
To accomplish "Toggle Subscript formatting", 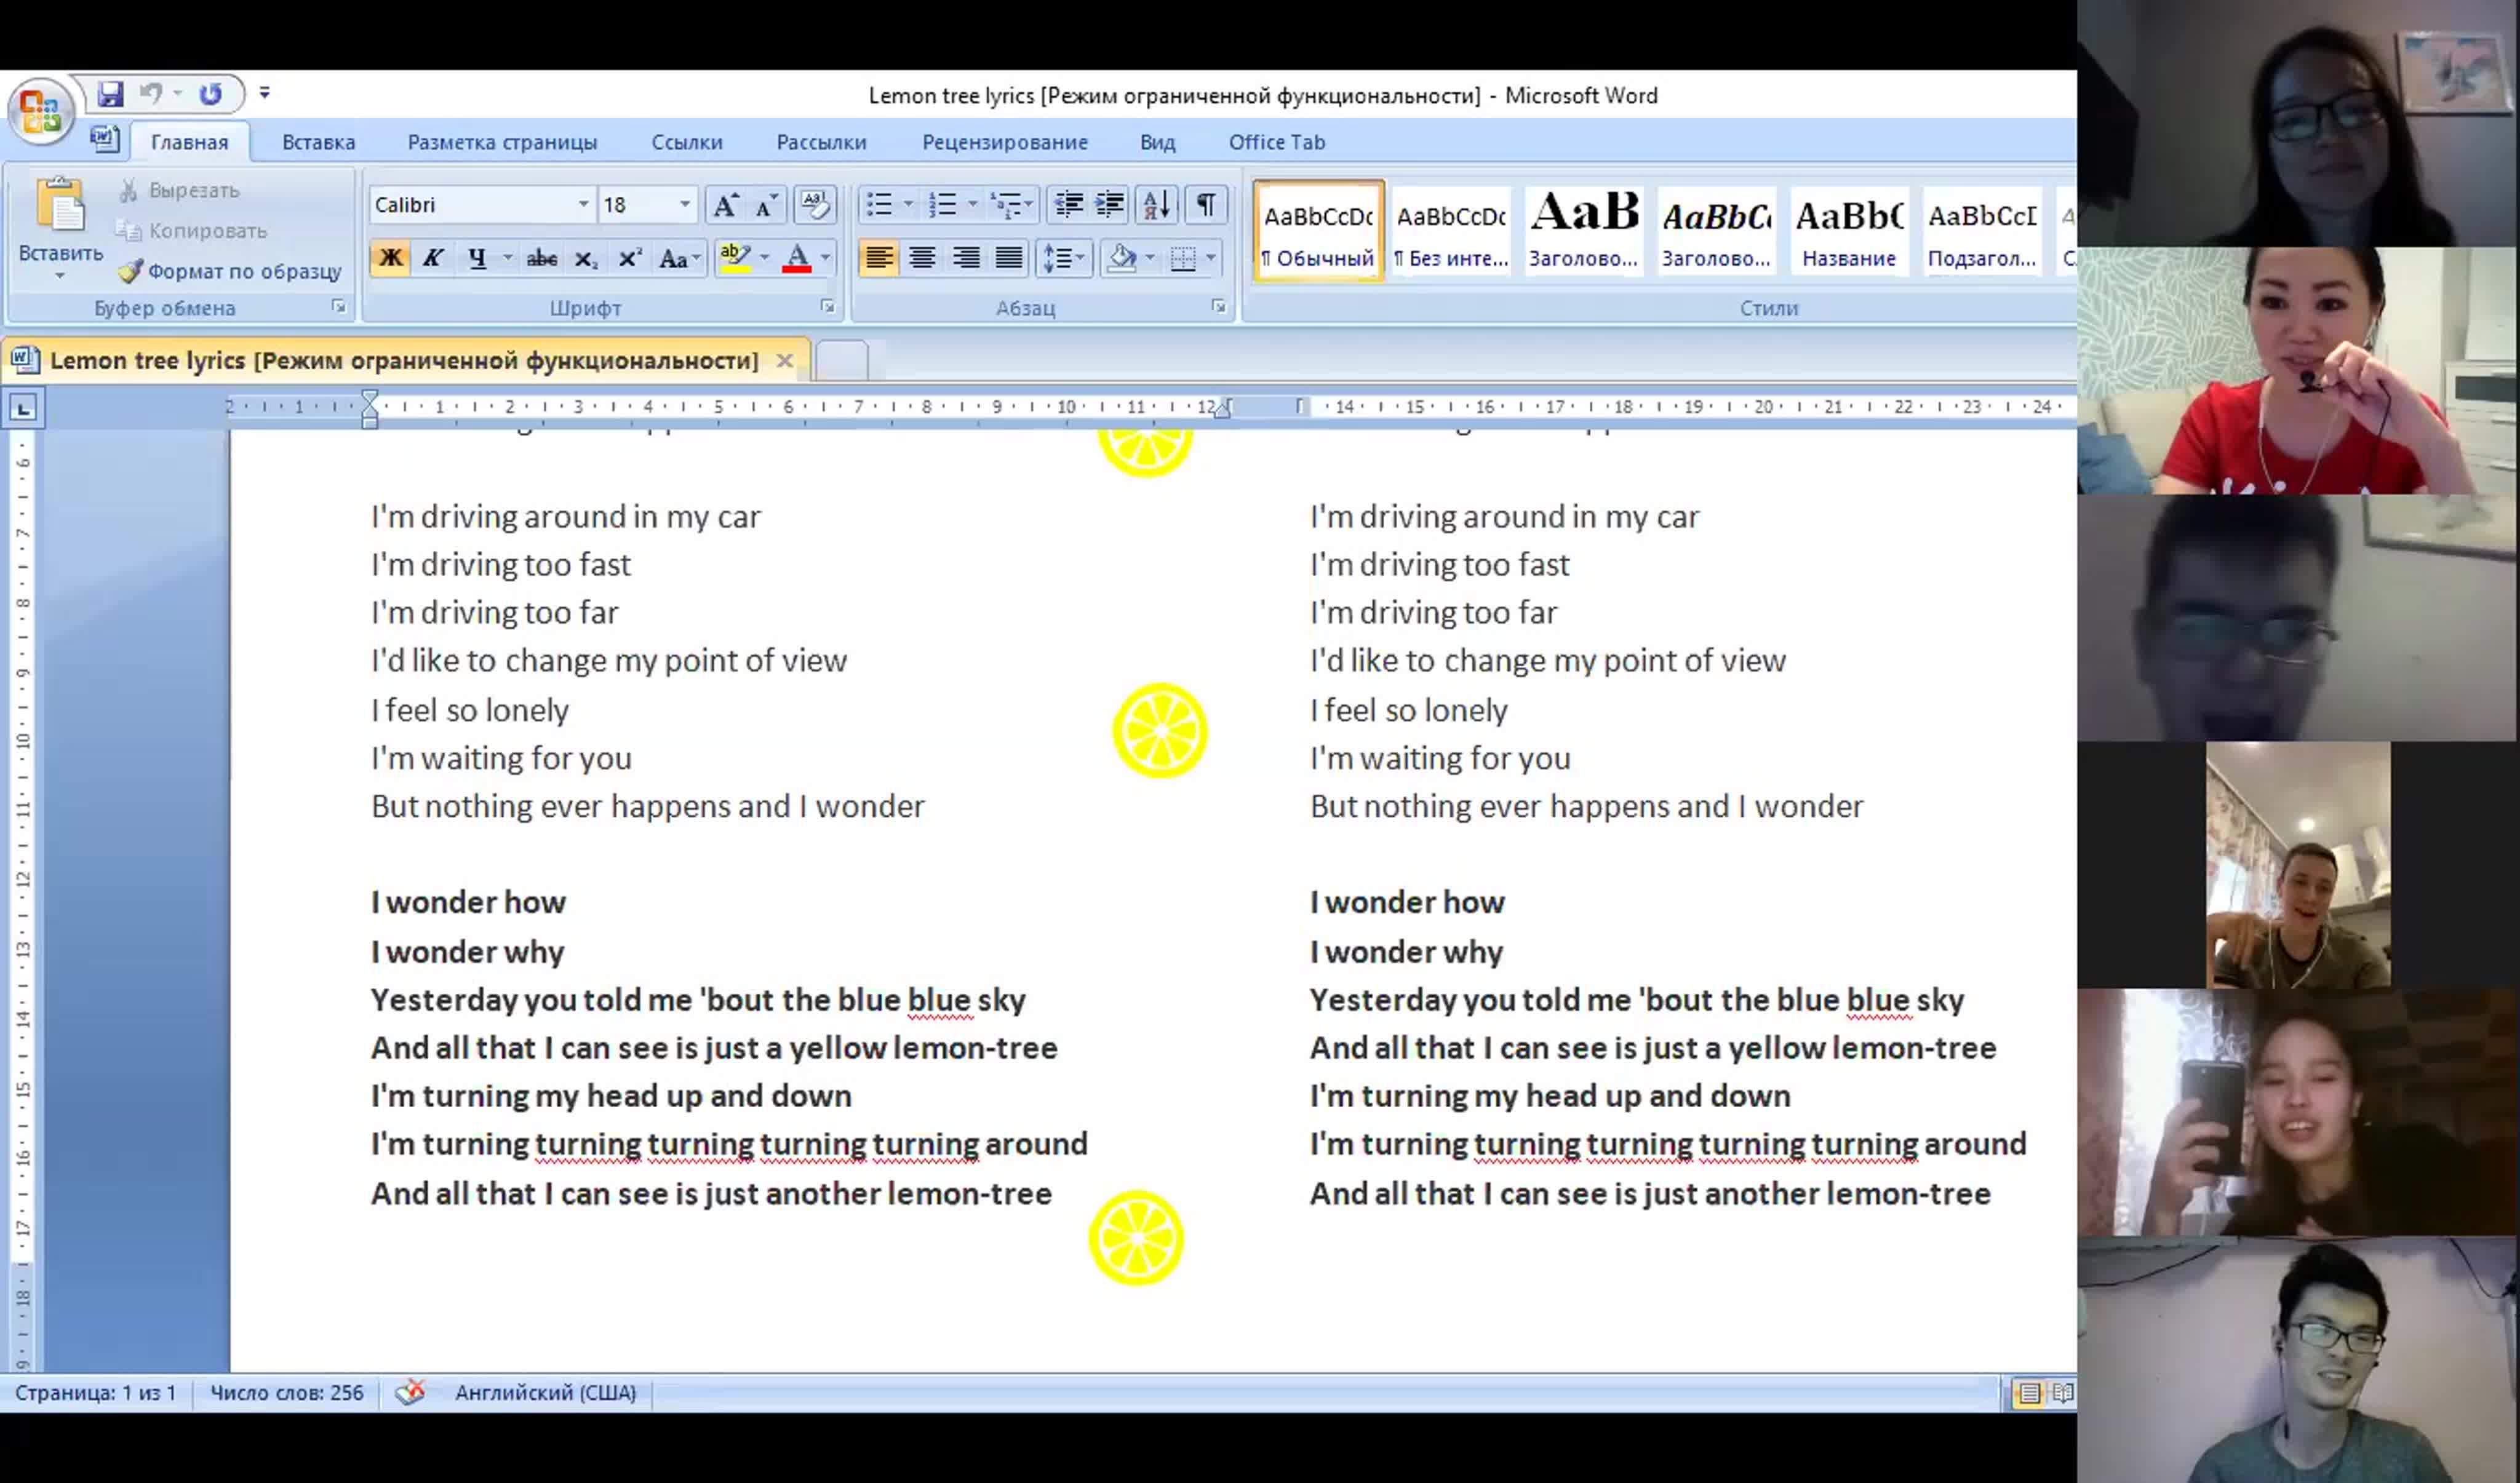I will point(586,258).
